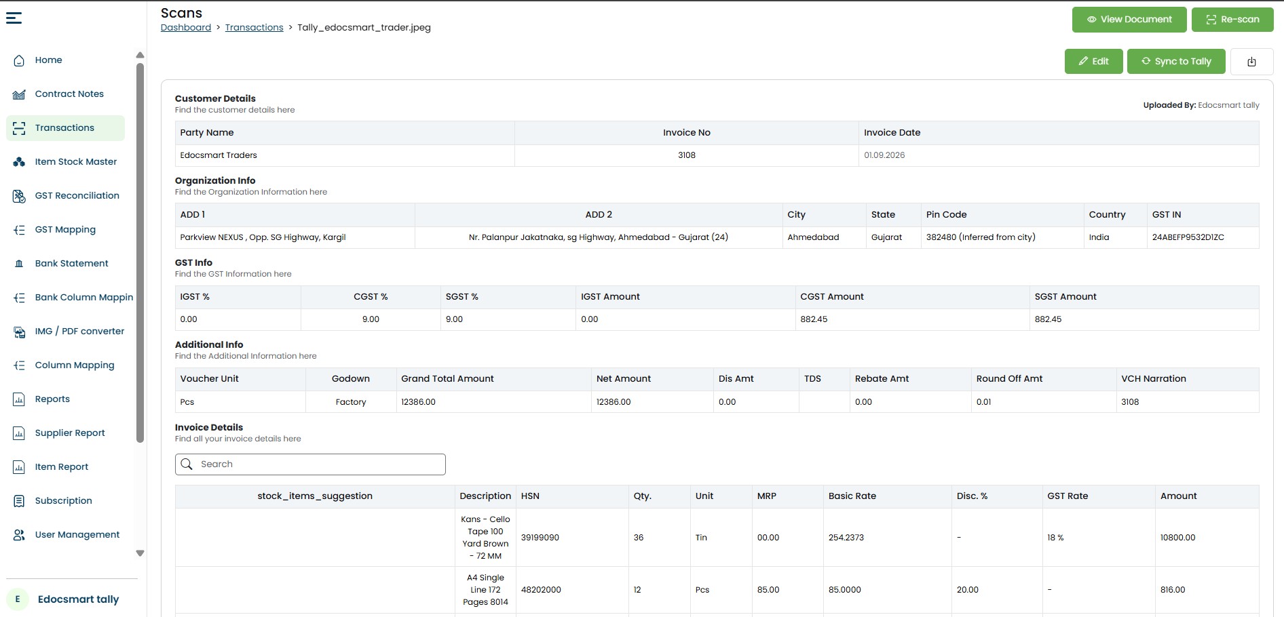The height and width of the screenshot is (617, 1284).
Task: Click the Re-scan button
Action: tap(1232, 20)
